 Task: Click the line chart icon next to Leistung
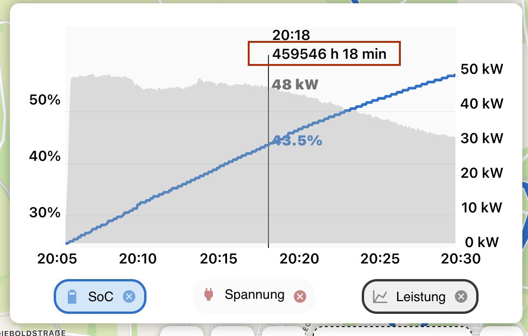click(x=380, y=296)
